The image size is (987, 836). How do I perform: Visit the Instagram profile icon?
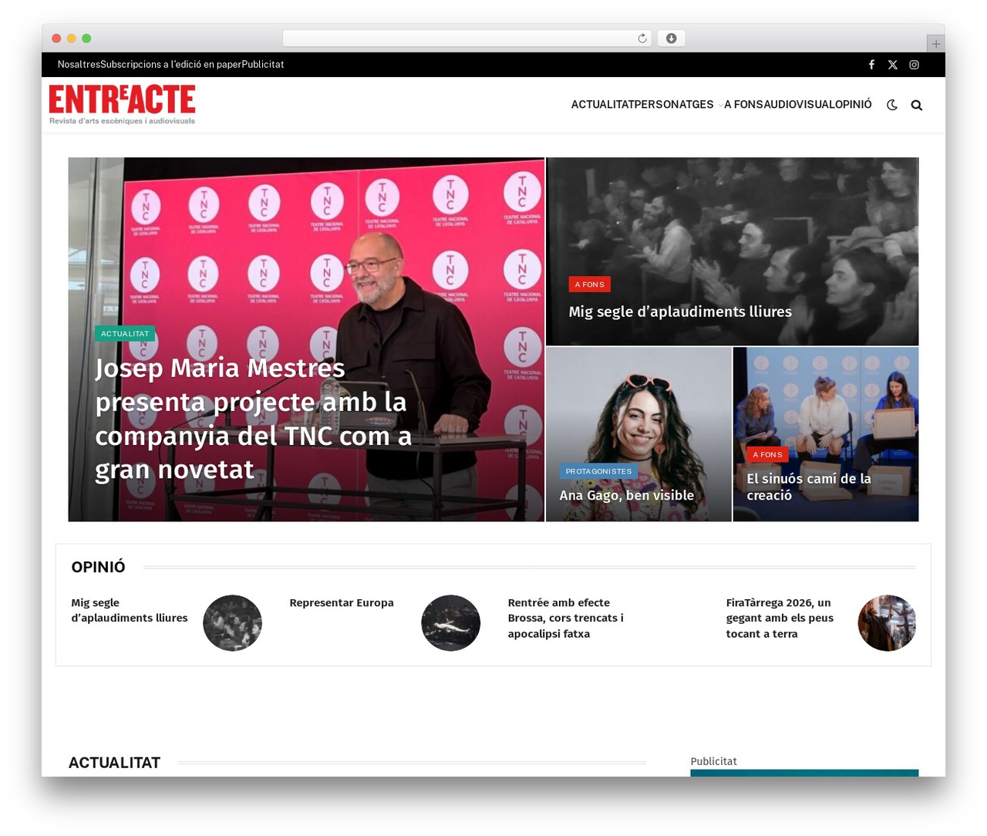click(x=914, y=65)
